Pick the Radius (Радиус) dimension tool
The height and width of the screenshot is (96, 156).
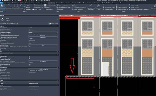point(27,5)
